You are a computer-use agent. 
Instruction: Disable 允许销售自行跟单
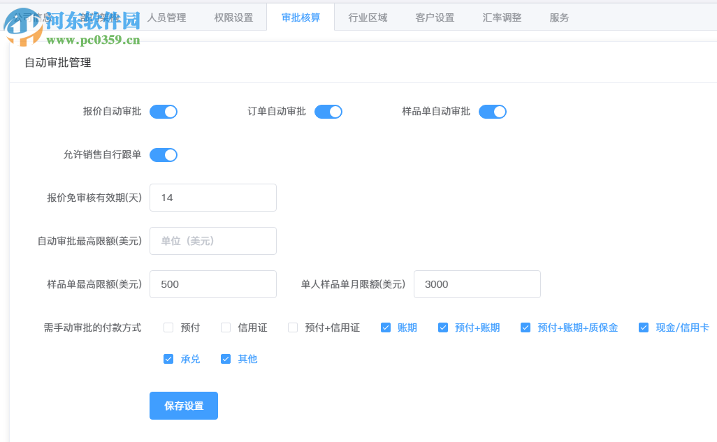pos(163,155)
